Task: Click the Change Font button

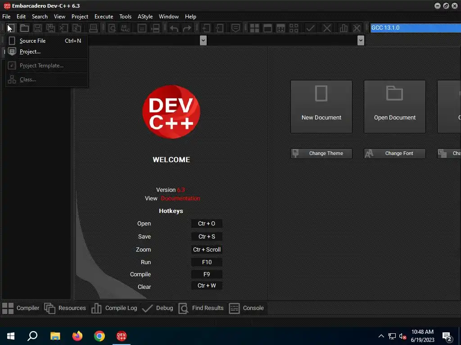Action: [x=395, y=154]
